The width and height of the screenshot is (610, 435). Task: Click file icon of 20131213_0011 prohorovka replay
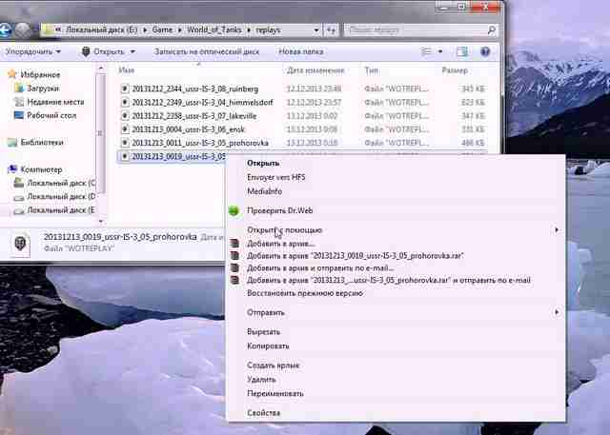(125, 143)
